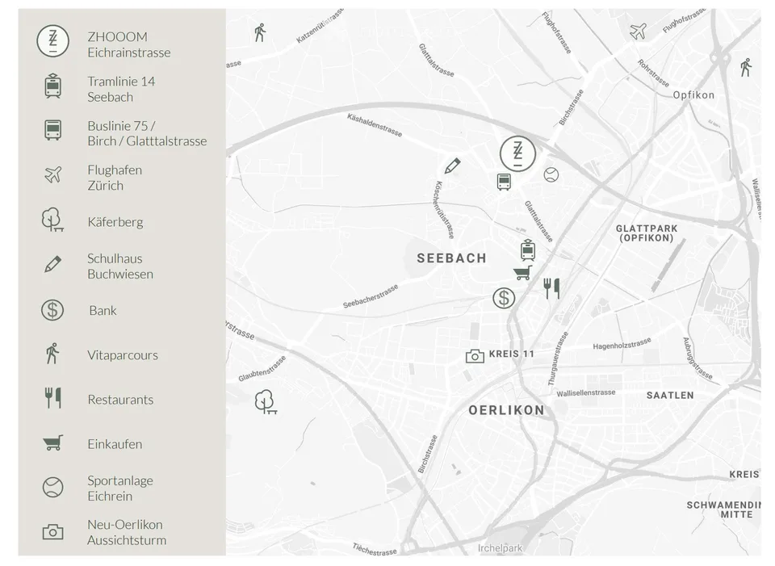Click the ZHOOOM marker on the map

(x=517, y=153)
